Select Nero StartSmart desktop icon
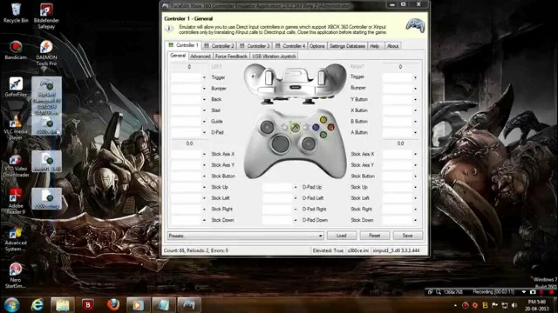 point(16,276)
